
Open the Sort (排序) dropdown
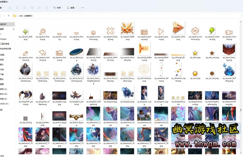tap(58, 7)
